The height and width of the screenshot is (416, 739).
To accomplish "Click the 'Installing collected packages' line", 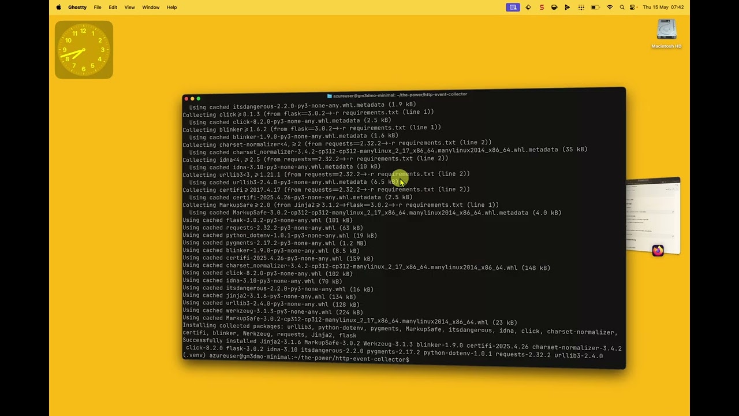I will (x=400, y=330).
